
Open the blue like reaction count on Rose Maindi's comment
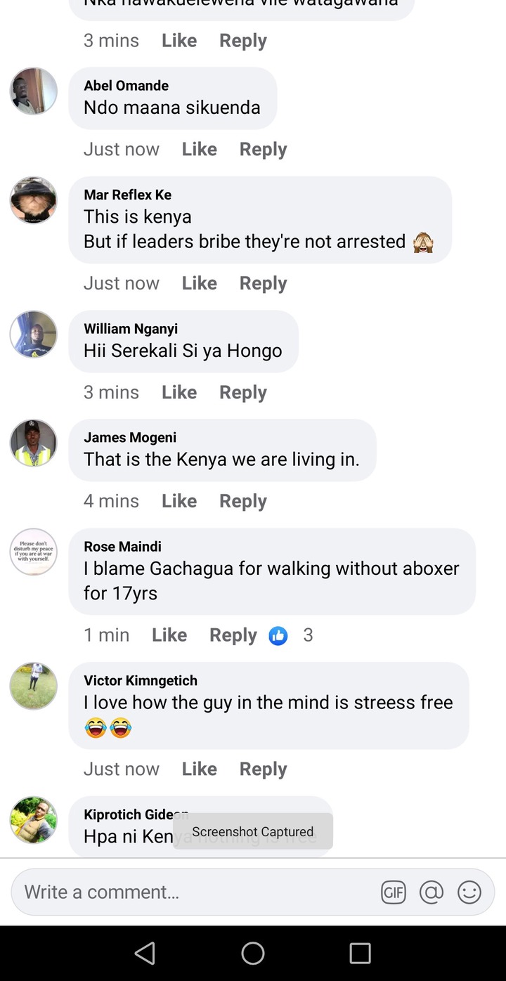point(291,635)
